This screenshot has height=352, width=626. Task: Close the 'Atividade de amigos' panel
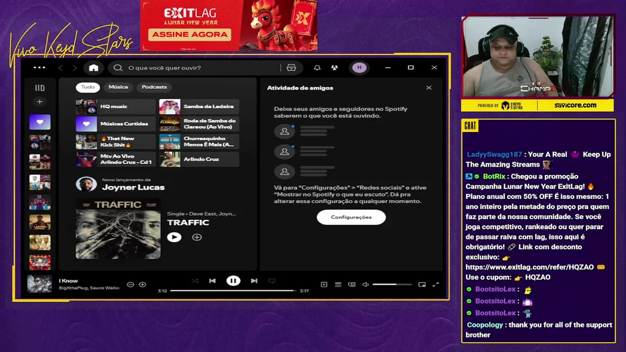(429, 88)
